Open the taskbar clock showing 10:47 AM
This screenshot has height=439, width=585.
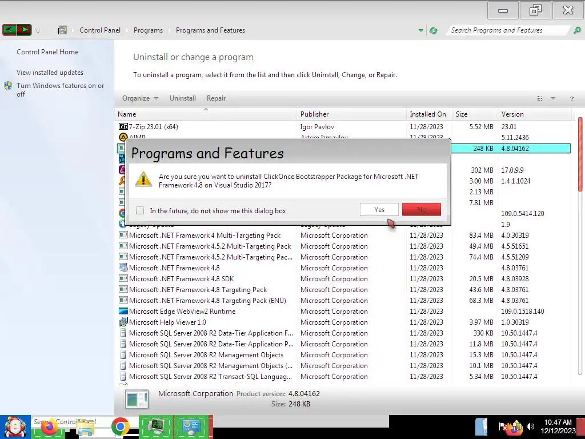pyautogui.click(x=558, y=426)
